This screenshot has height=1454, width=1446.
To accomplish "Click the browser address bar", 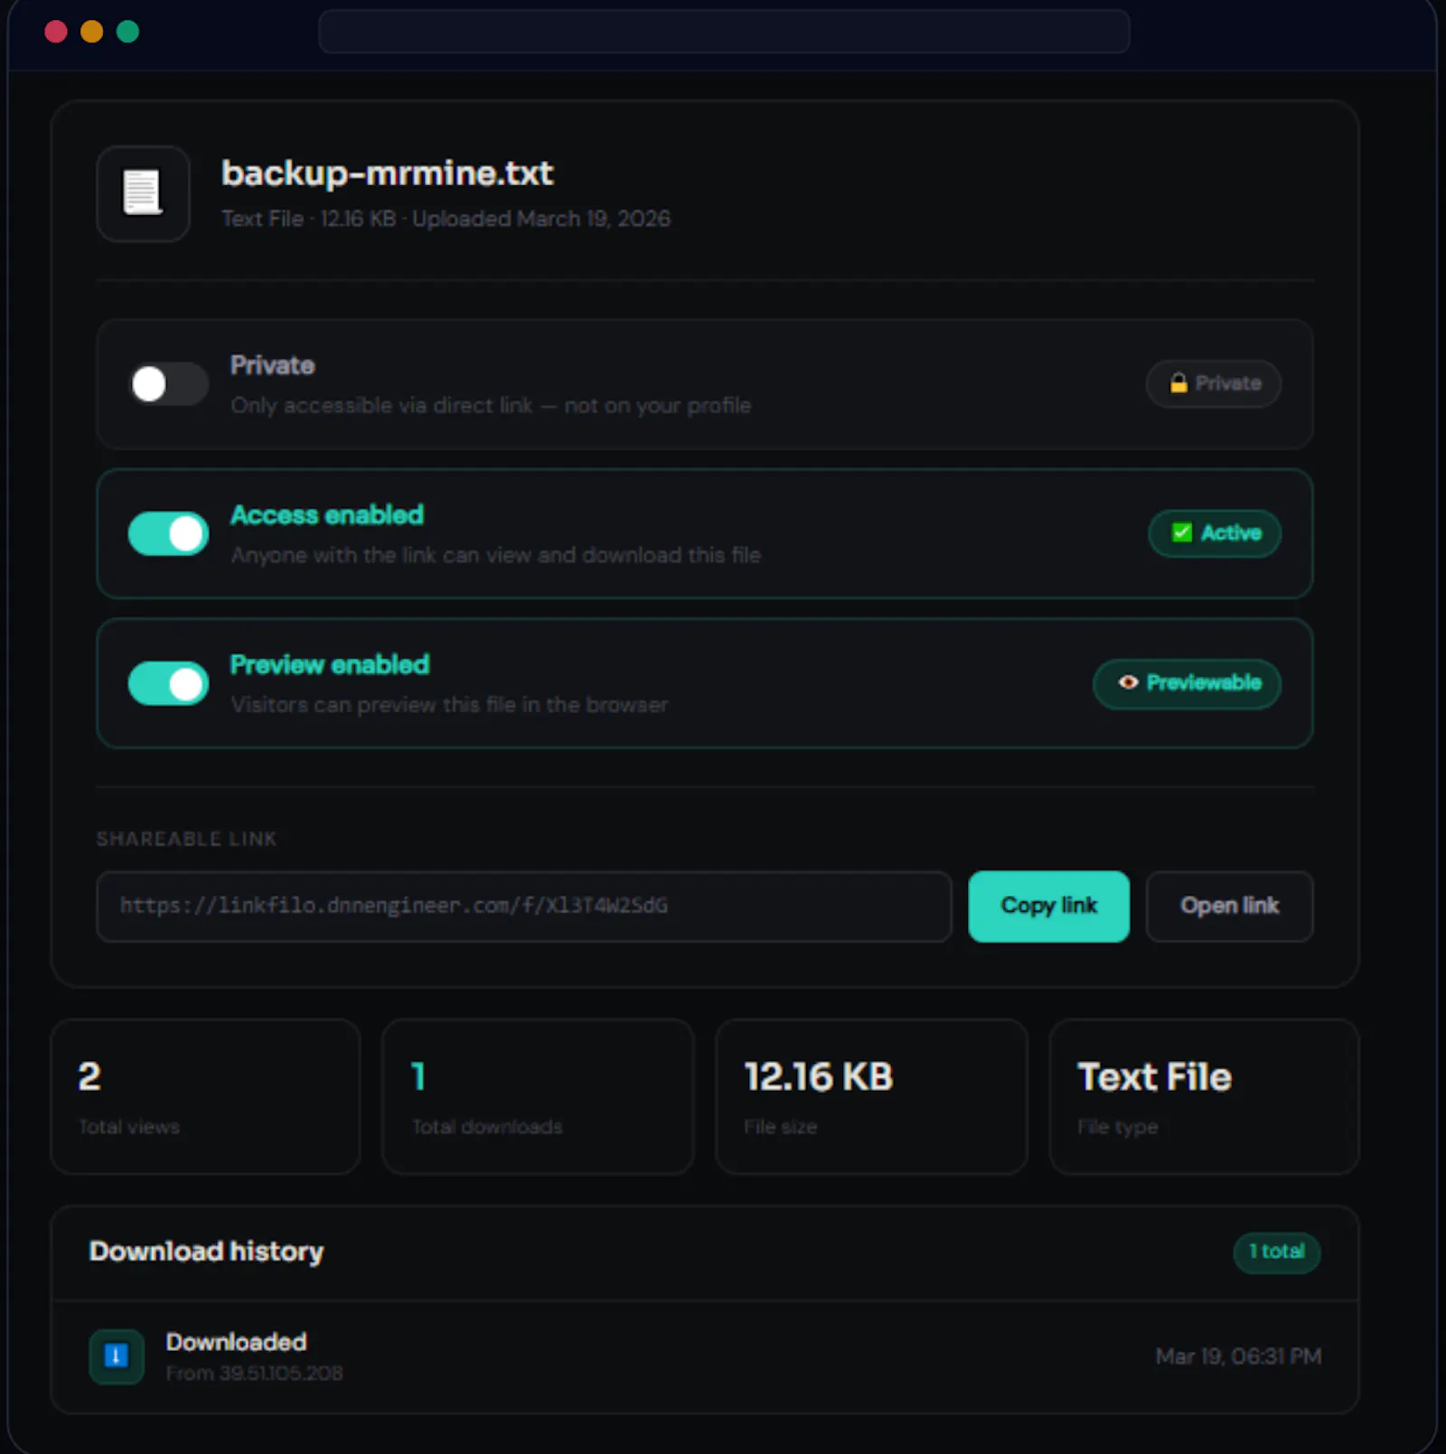I will tap(724, 32).
